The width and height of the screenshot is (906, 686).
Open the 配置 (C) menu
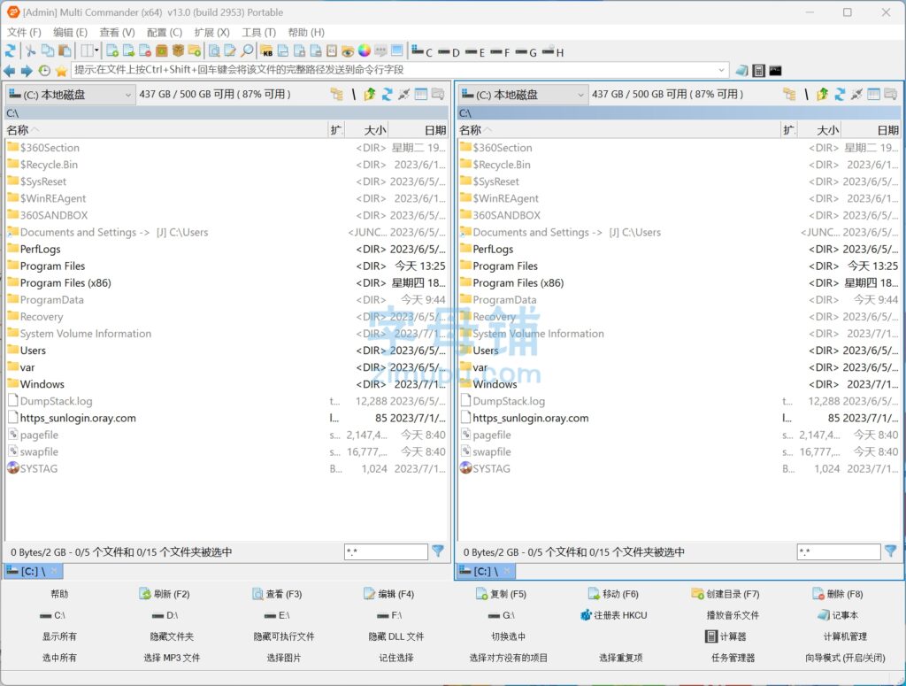click(x=164, y=33)
